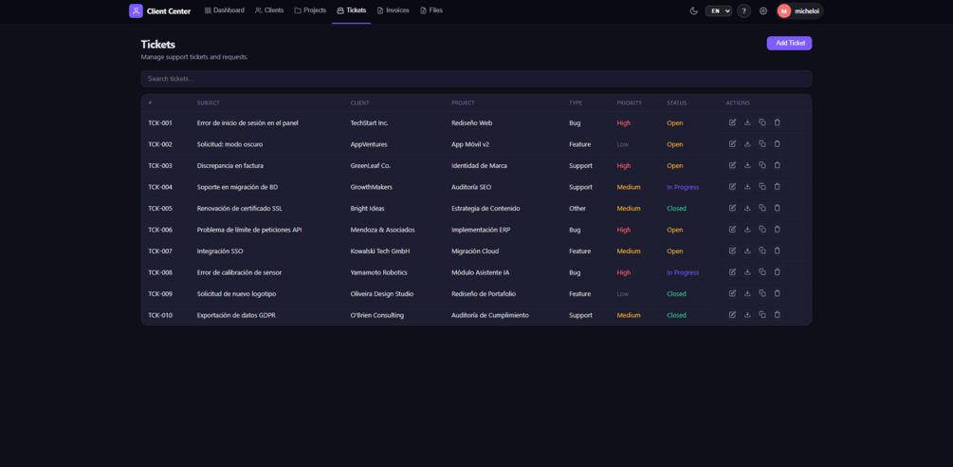Delete ticket TCK-008
The width and height of the screenshot is (953, 467).
tap(777, 271)
